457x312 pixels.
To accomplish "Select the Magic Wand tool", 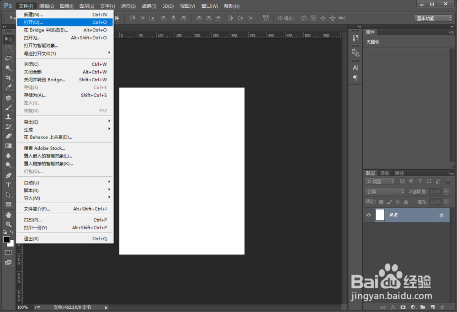I will [x=8, y=68].
